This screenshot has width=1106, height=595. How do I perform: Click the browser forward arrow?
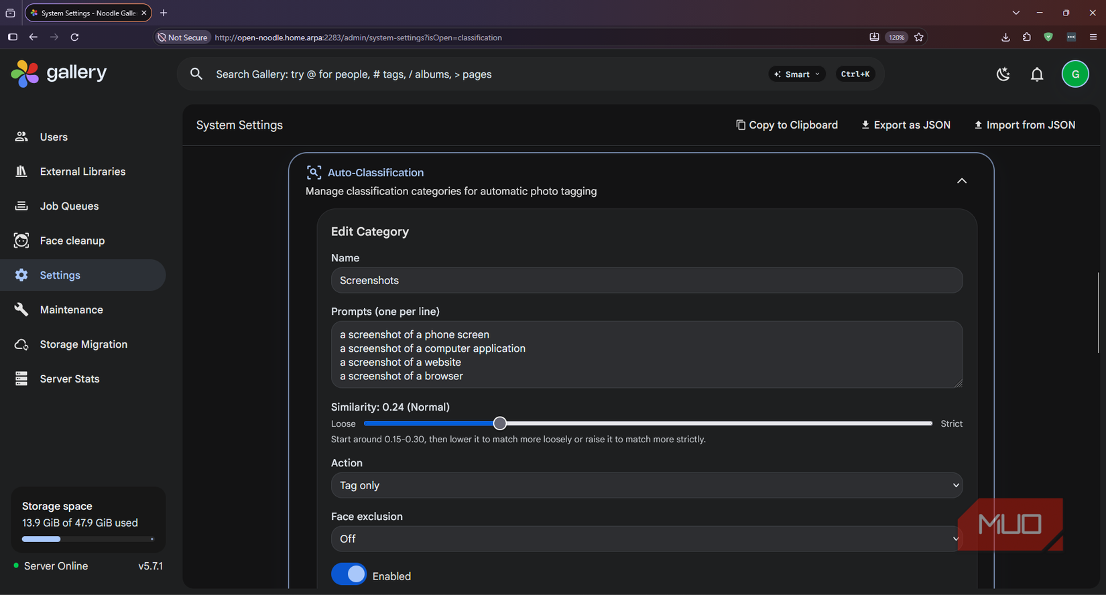coord(54,37)
